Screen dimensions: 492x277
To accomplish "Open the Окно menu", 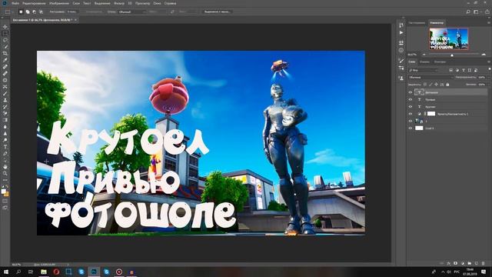I will coord(157,3).
